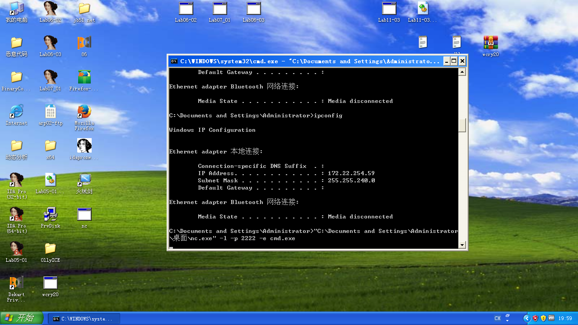Select the wcry20 executable window icon
Image resolution: width=578 pixels, height=325 pixels.
pos(50,287)
